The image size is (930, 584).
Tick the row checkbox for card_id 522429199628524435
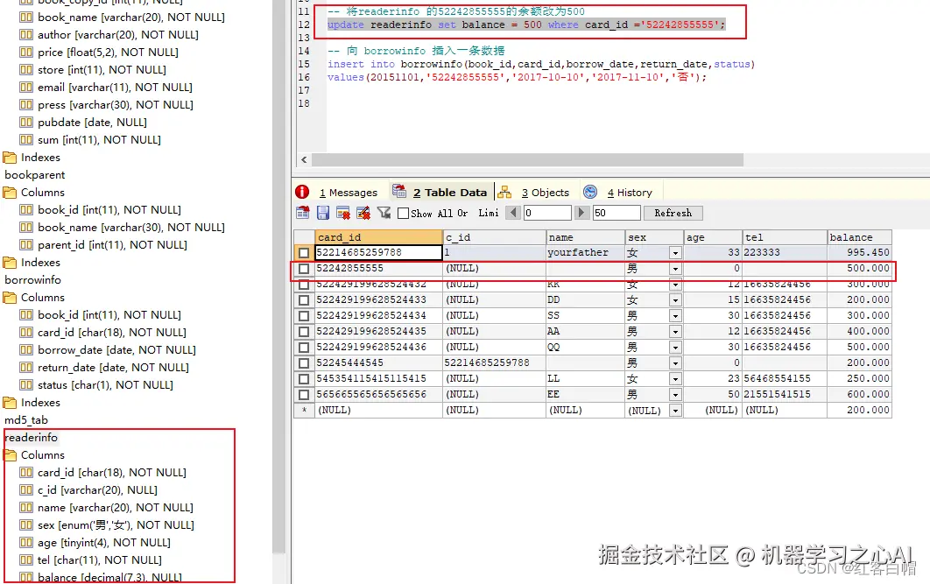[x=304, y=332]
